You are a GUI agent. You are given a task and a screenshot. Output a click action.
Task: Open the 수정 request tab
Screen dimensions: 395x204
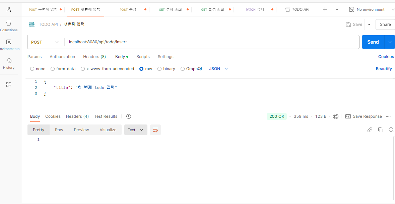128,10
